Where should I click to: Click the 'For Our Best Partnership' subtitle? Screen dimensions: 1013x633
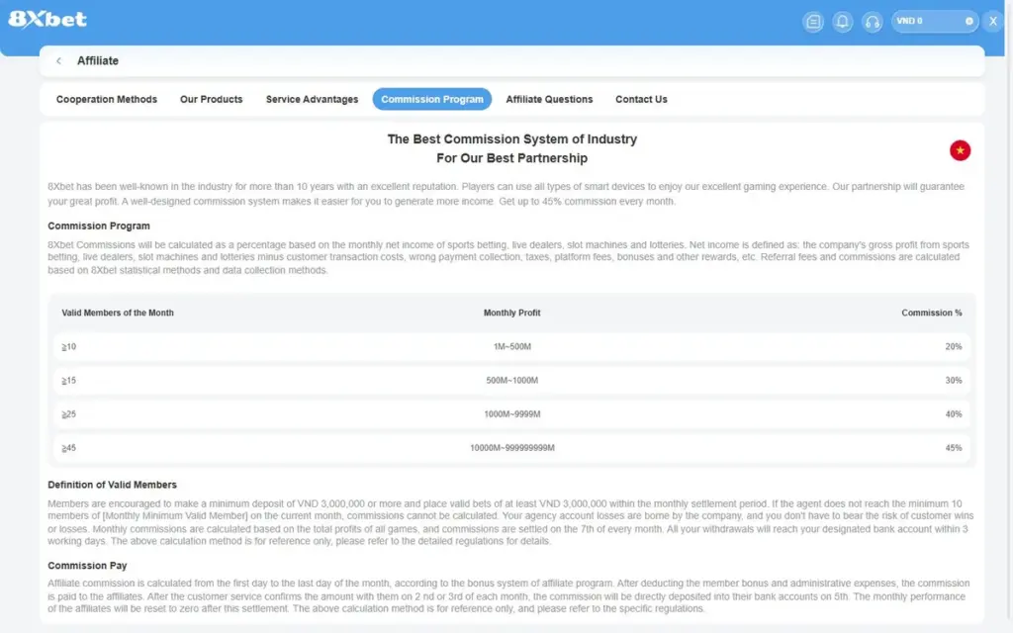point(512,158)
